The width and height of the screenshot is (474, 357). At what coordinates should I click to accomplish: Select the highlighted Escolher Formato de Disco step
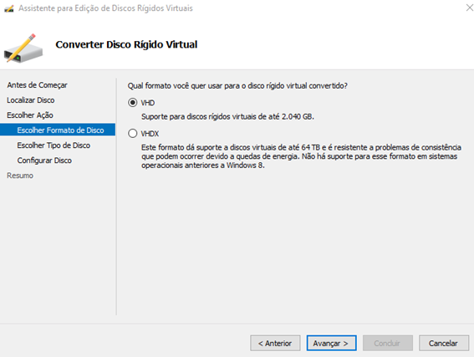point(58,130)
